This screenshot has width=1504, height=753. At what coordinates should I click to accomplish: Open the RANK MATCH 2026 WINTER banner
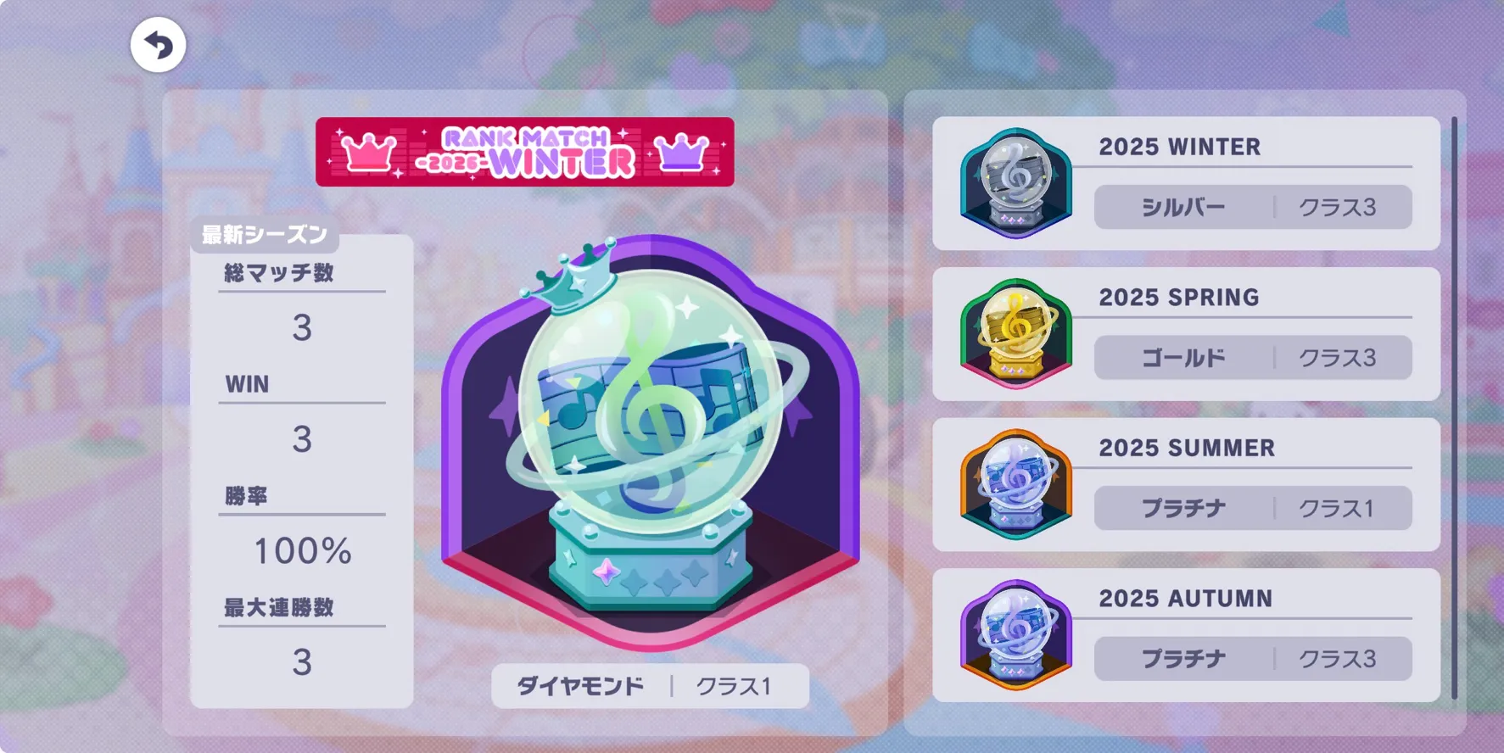click(525, 152)
